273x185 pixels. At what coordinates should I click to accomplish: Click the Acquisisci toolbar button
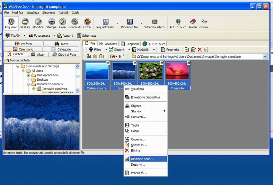(11, 23)
